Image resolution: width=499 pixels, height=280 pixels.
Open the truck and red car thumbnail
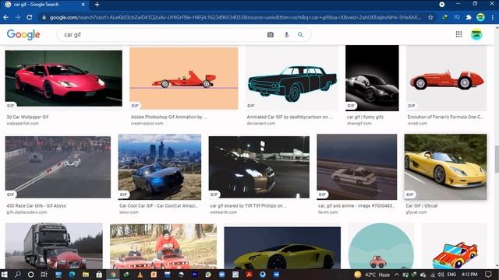[54, 246]
